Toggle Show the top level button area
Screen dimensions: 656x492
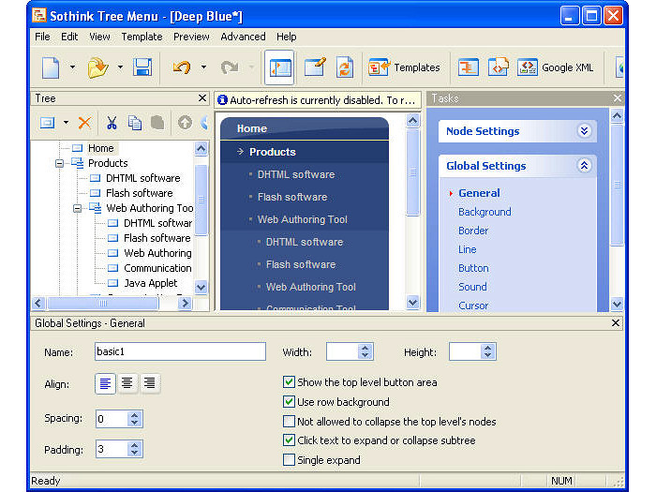(289, 382)
